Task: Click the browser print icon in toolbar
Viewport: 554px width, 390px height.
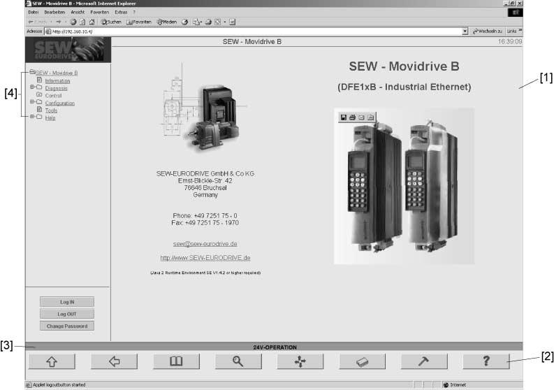Action: pos(208,22)
